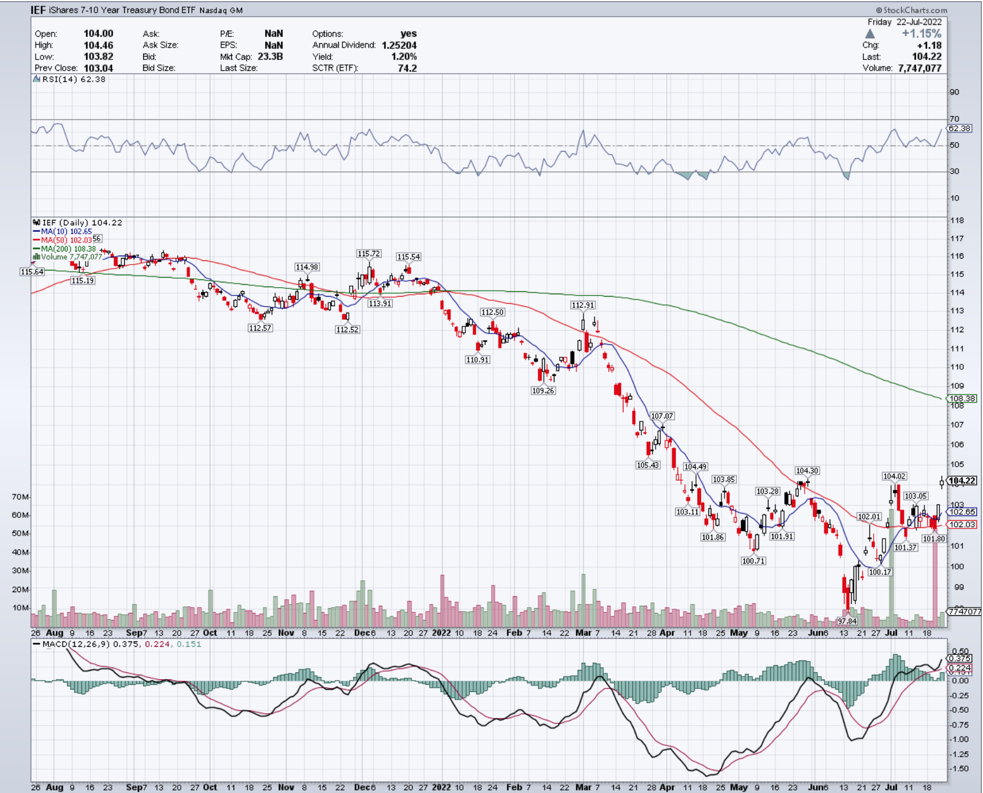Select the MA(10) blue legend entry
The width and height of the screenshot is (983, 793).
click(x=62, y=231)
